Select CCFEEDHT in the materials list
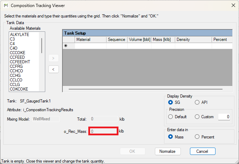Image resolution: width=239 pixels, height=164 pixels. 20,62
